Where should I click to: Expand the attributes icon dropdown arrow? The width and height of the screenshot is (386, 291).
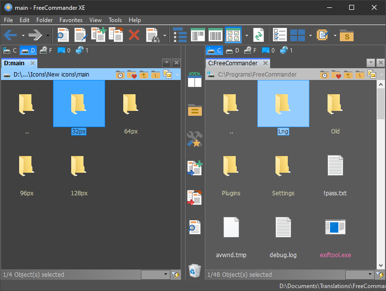click(x=165, y=35)
